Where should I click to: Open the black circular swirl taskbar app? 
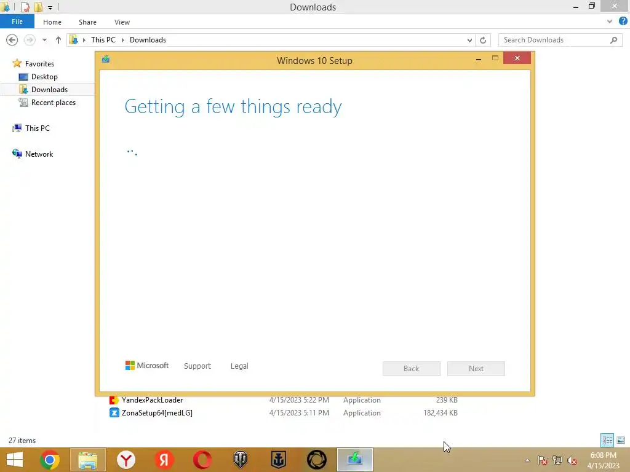pos(317,460)
